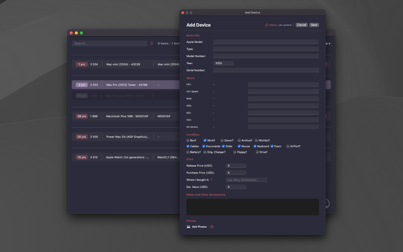Click the picture icon beside Add Photos
The image size is (403, 252).
[x=188, y=227]
